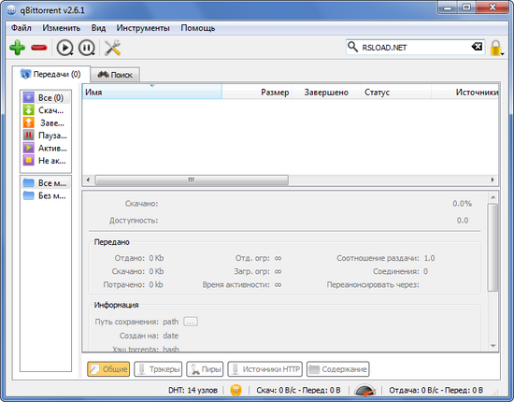This screenshot has height=402, width=514.
Task: Filter by completed torrents (Заве...)
Action: (x=46, y=123)
